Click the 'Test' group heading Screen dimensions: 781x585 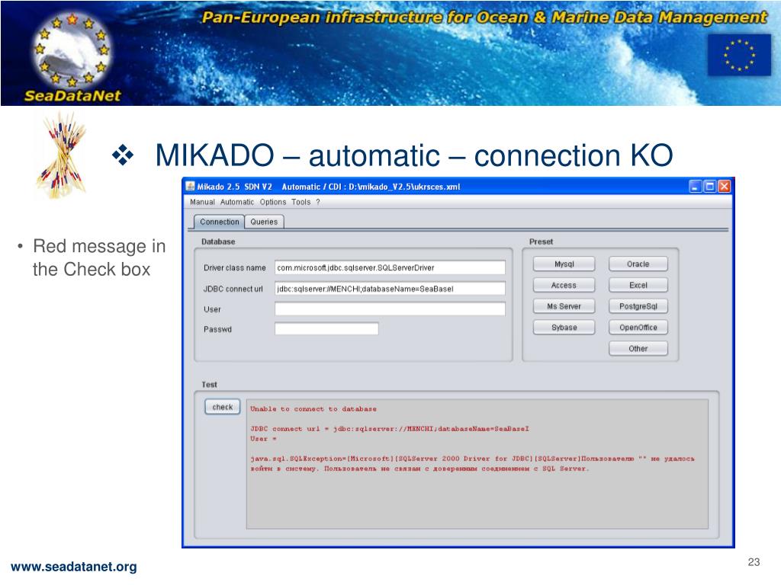pyautogui.click(x=209, y=385)
